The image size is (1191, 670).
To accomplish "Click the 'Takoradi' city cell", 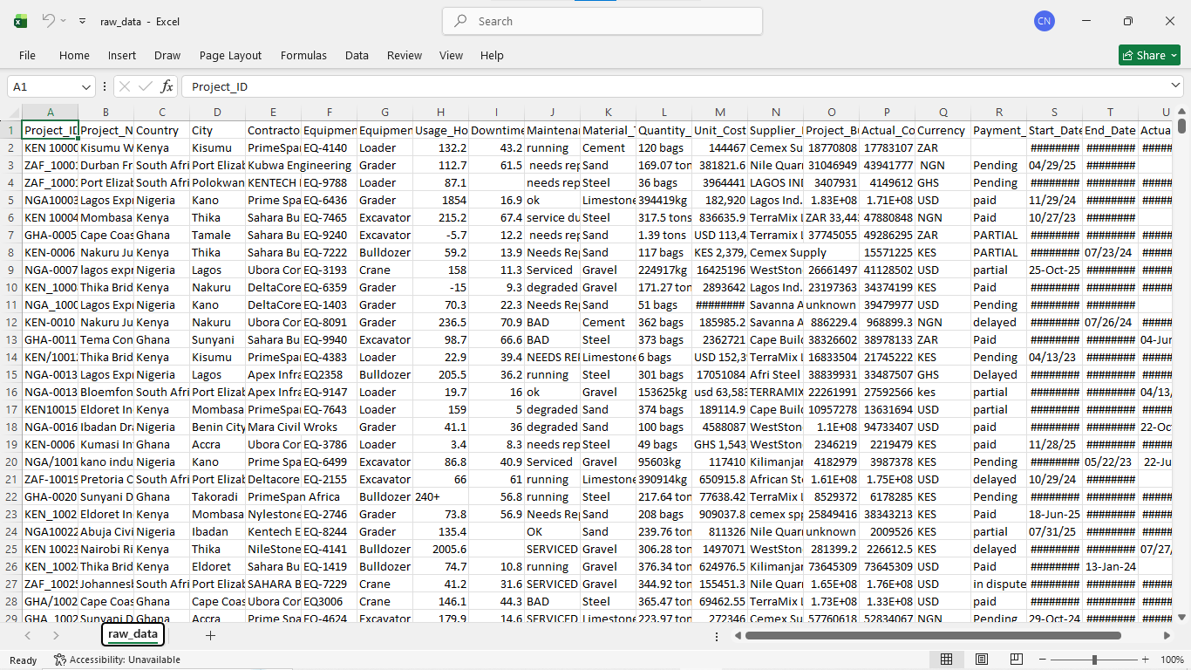I will point(217,496).
